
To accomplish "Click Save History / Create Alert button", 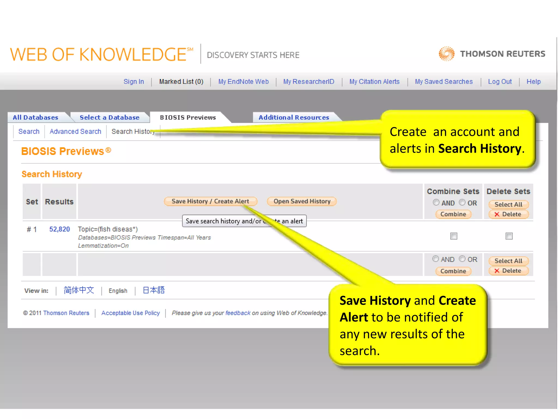I will pos(210,201).
